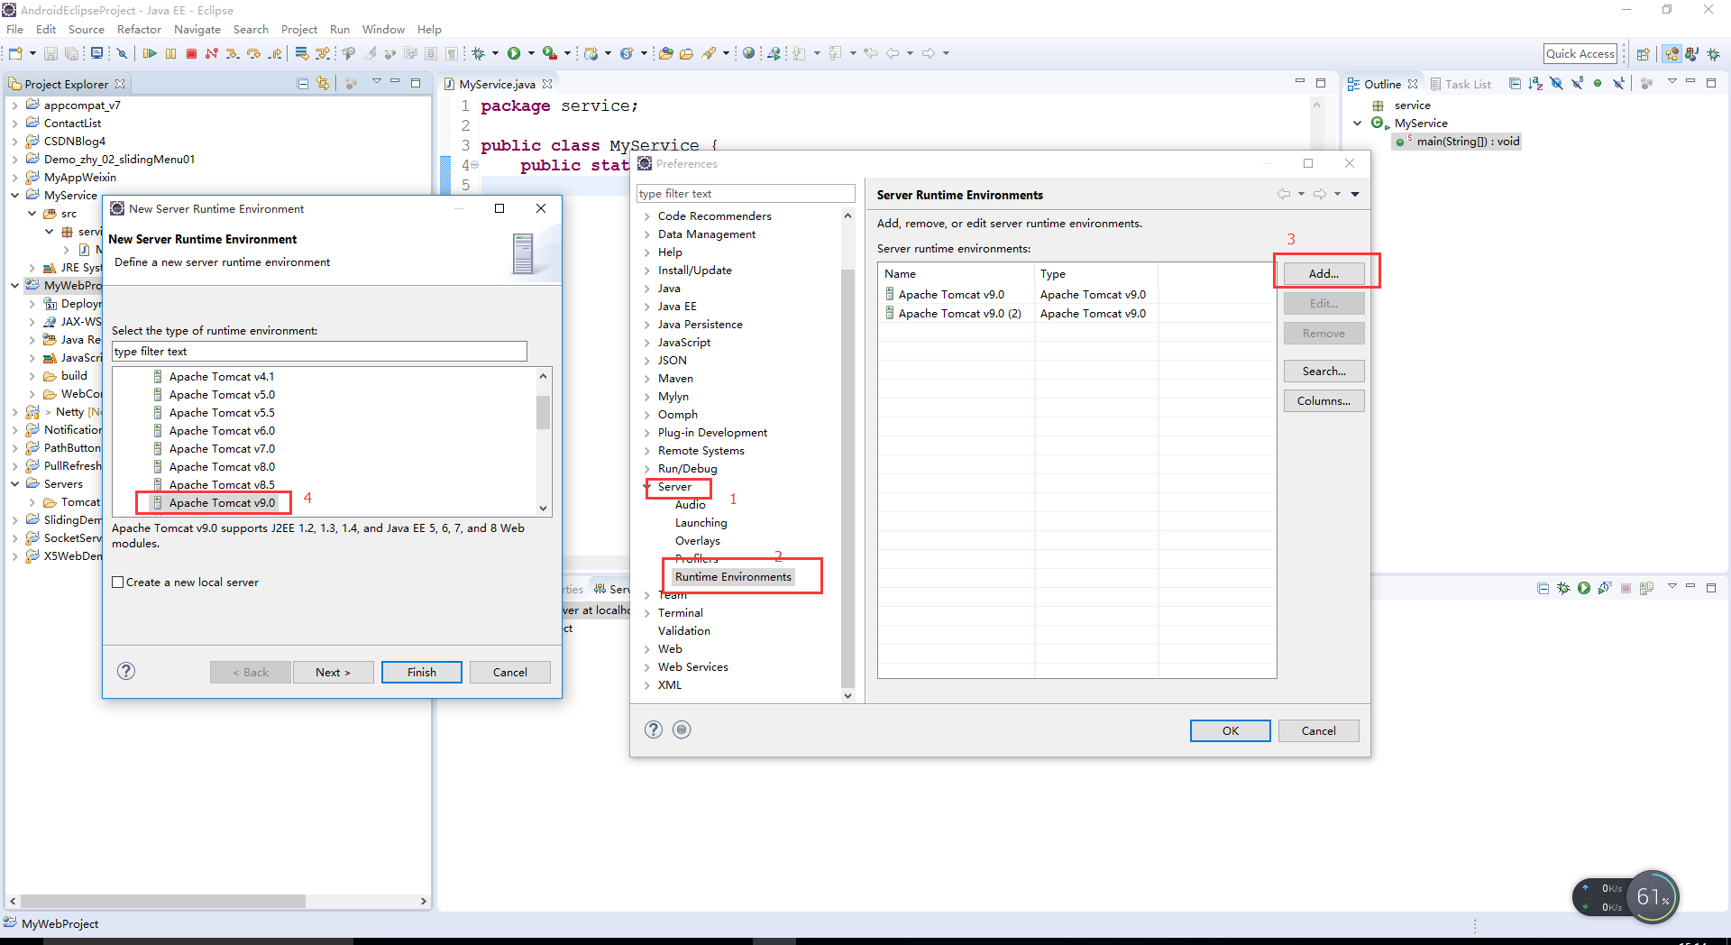Click the Open Web Browser globe icon
This screenshot has height=945, width=1731.
(748, 52)
